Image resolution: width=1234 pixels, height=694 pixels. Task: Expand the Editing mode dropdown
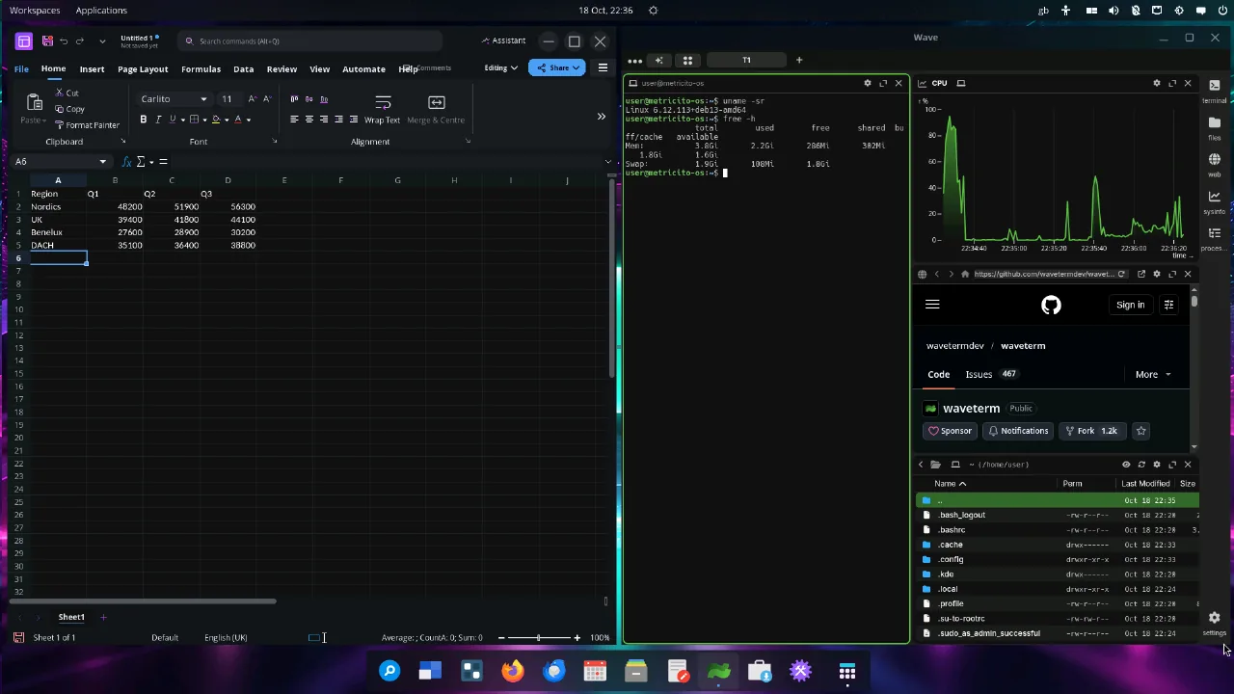500,68
